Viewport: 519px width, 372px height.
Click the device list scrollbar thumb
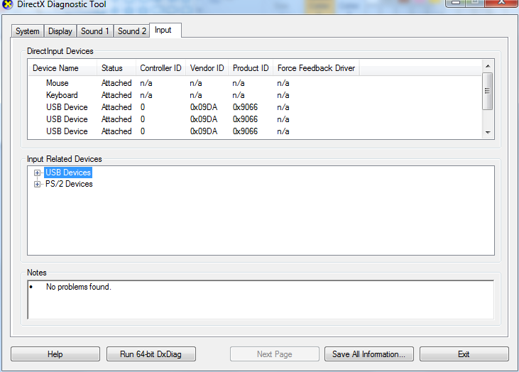pyautogui.click(x=488, y=91)
